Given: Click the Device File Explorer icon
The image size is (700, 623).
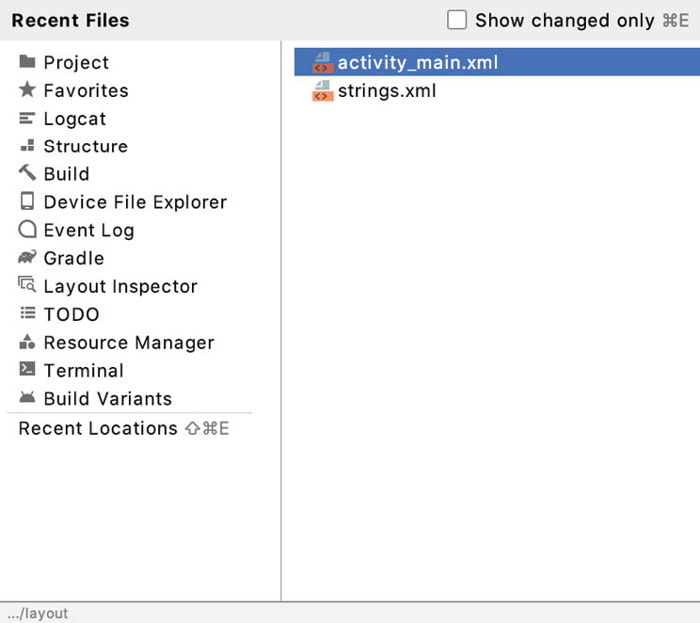Looking at the screenshot, I should coord(27,201).
